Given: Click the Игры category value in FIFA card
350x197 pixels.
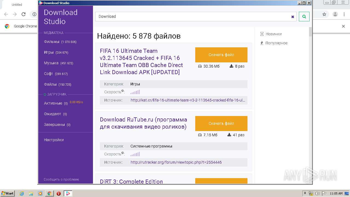Looking at the screenshot, I should click(135, 84).
